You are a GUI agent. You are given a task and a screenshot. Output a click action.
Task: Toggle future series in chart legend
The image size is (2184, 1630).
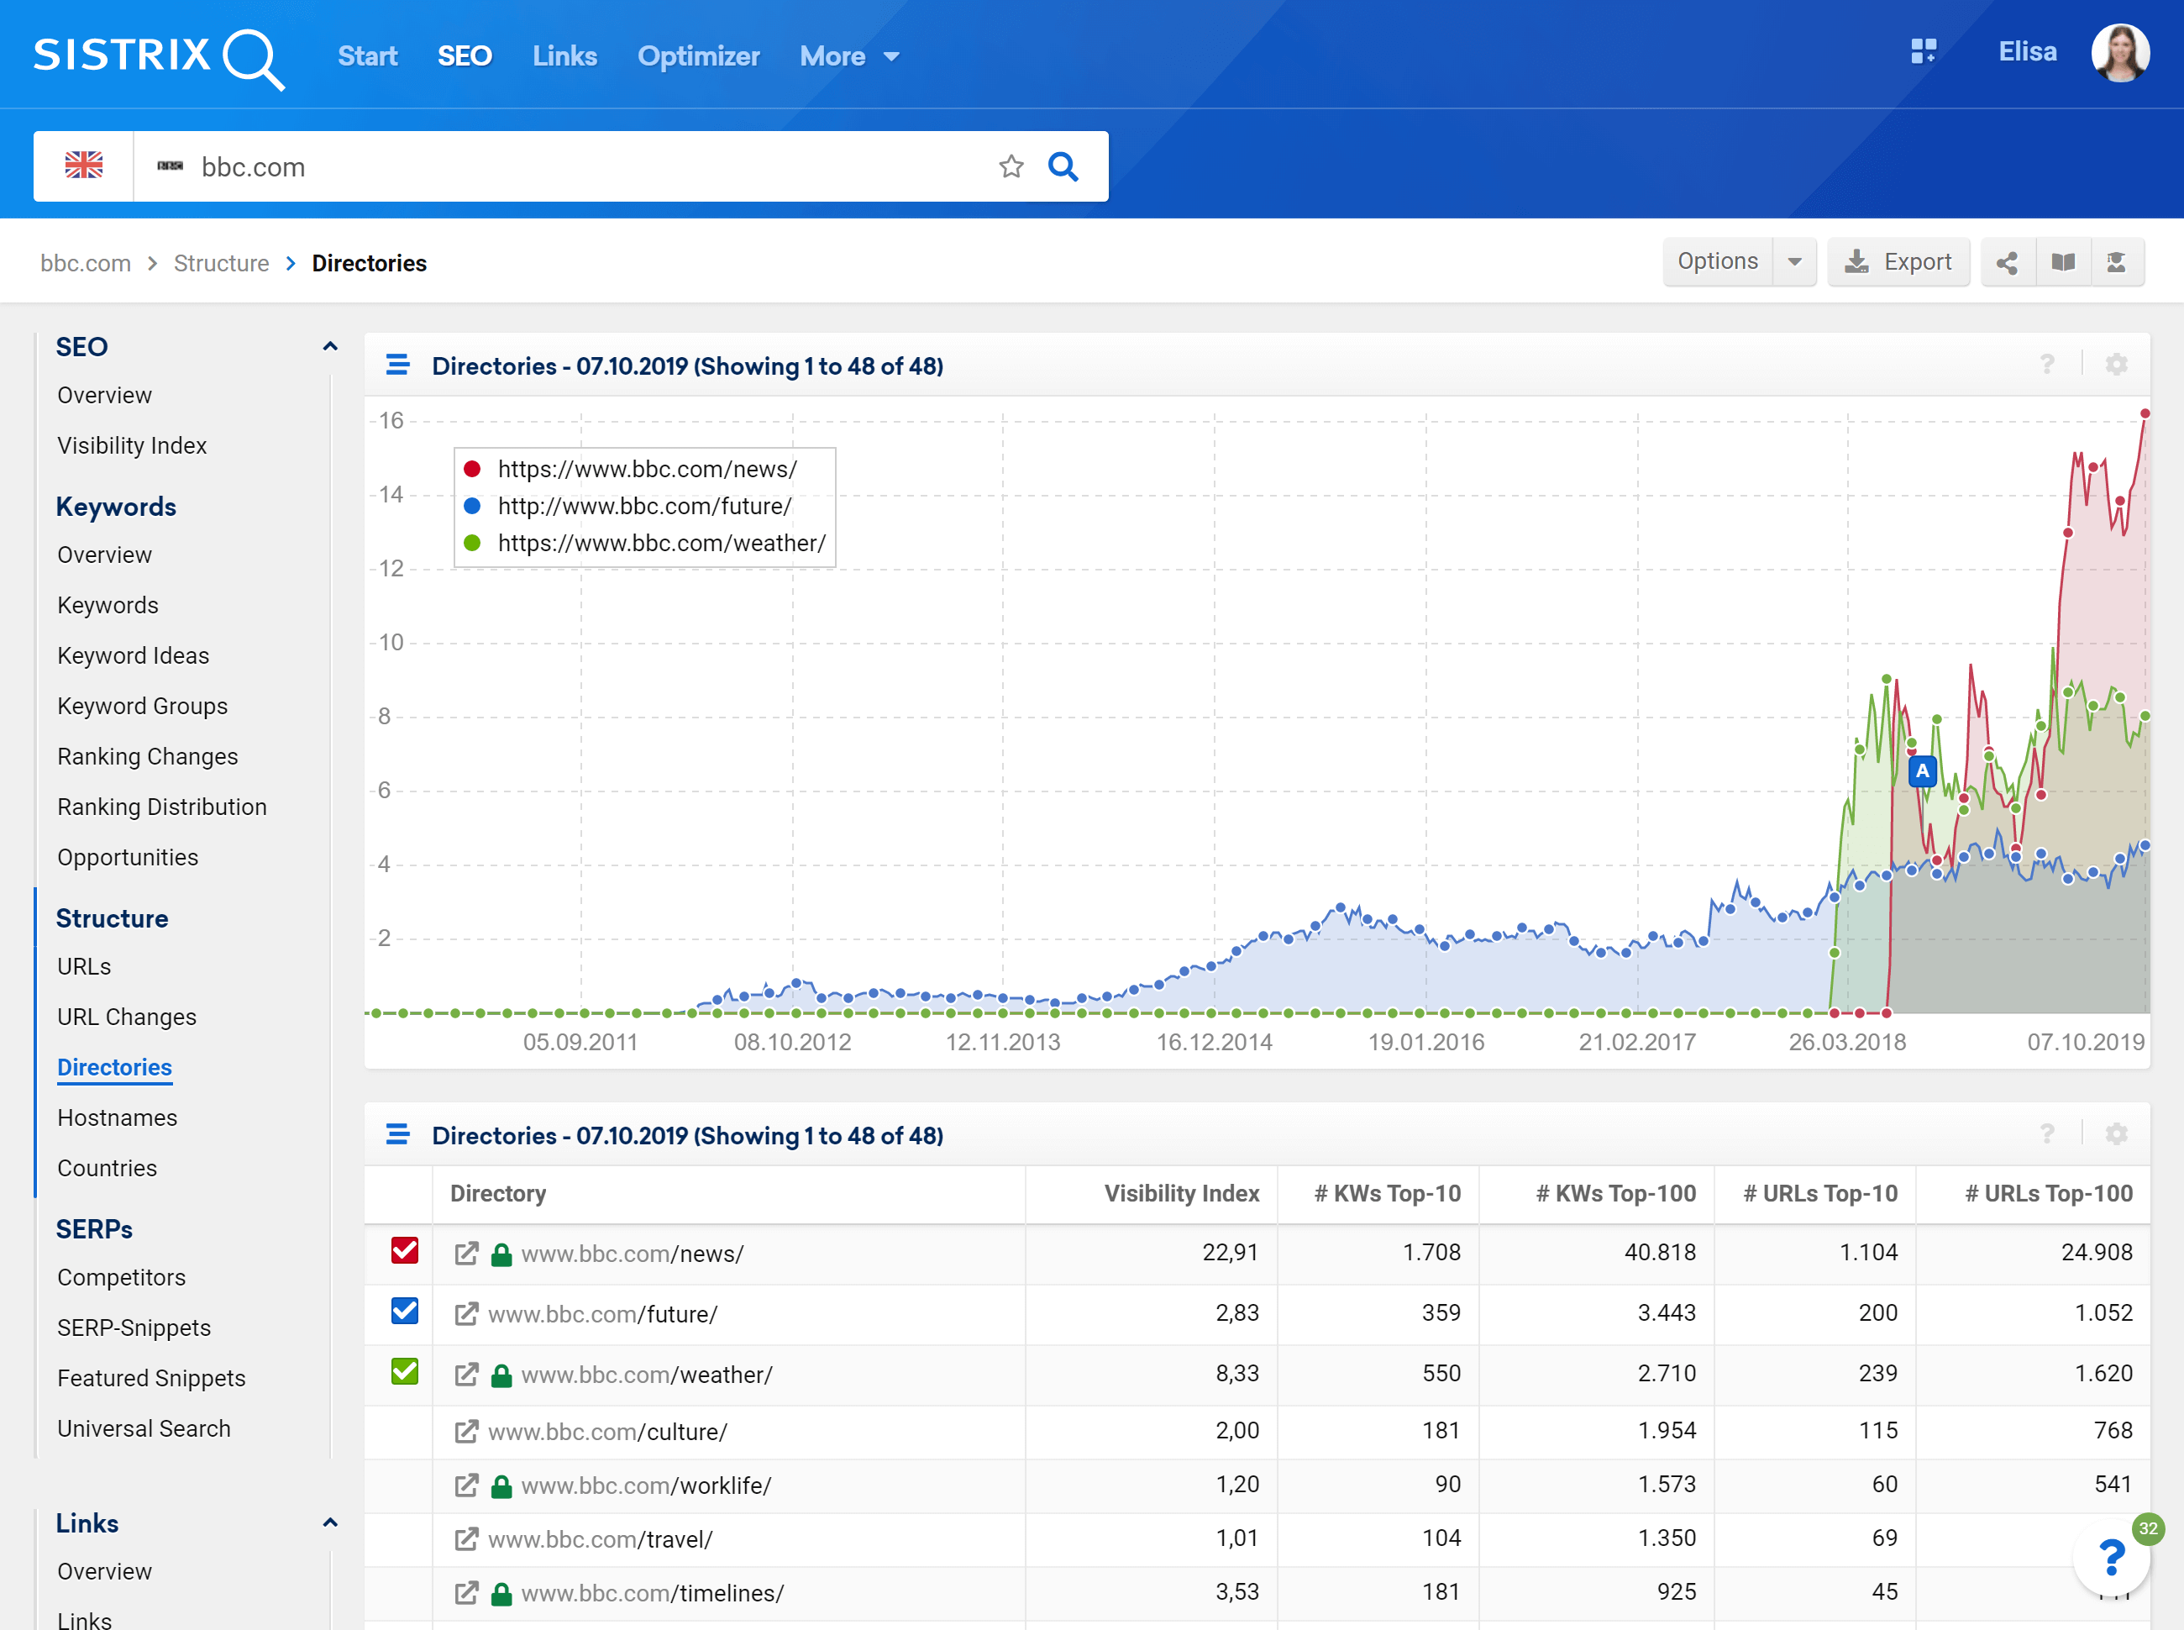(x=627, y=506)
